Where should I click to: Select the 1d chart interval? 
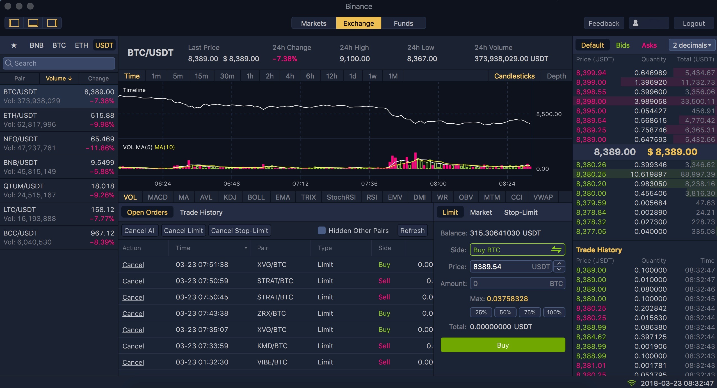(353, 76)
